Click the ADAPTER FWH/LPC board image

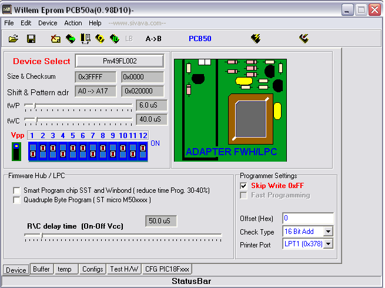pyautogui.click(x=230, y=110)
